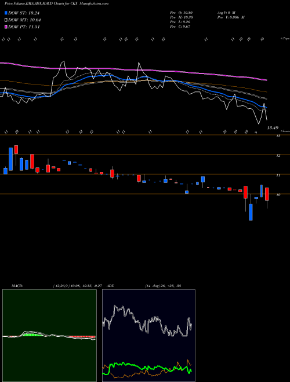Click the white DOW MT legend swatch
This screenshot has height=382, width=290.
click(x=6, y=20)
